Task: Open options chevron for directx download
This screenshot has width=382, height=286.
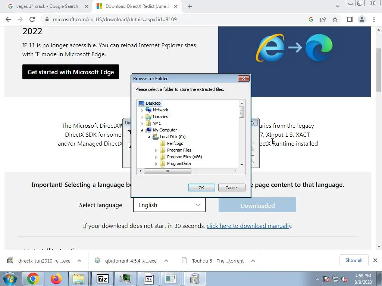Action: tap(79, 261)
